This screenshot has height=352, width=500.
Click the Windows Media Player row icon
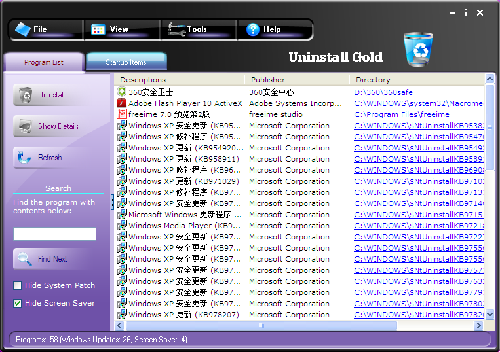121,226
